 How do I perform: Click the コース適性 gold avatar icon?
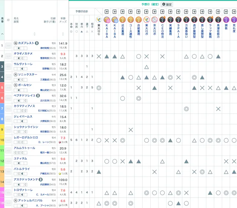[x=131, y=20]
